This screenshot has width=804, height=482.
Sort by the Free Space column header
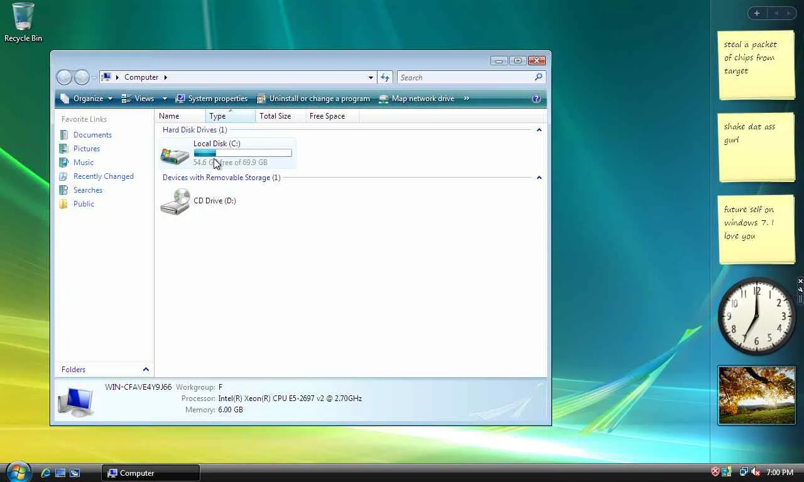[332, 116]
